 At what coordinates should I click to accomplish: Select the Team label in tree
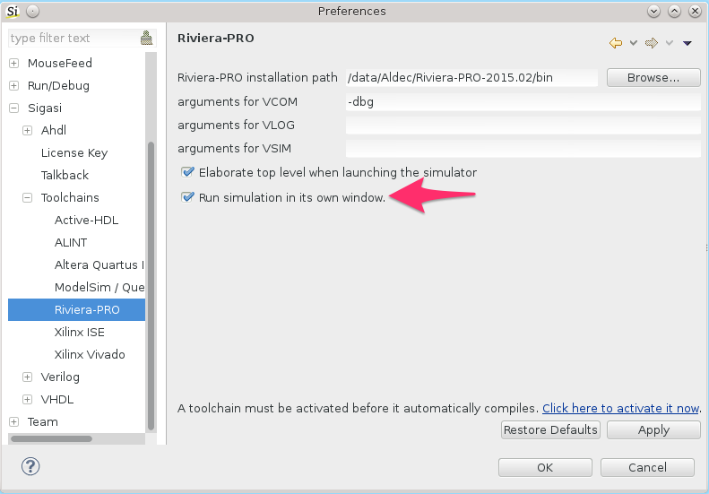coord(42,421)
